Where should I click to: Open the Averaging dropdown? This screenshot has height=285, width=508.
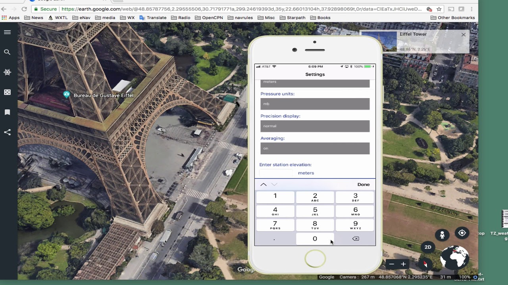tap(315, 148)
